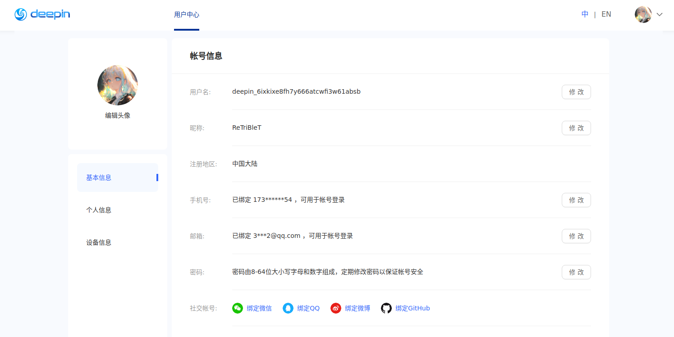Bind WeChat using the green WeChat icon
This screenshot has width=674, height=337.
click(x=238, y=308)
